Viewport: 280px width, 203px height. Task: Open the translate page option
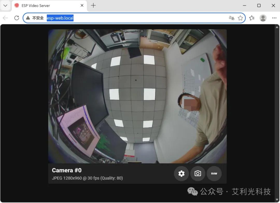[232, 18]
